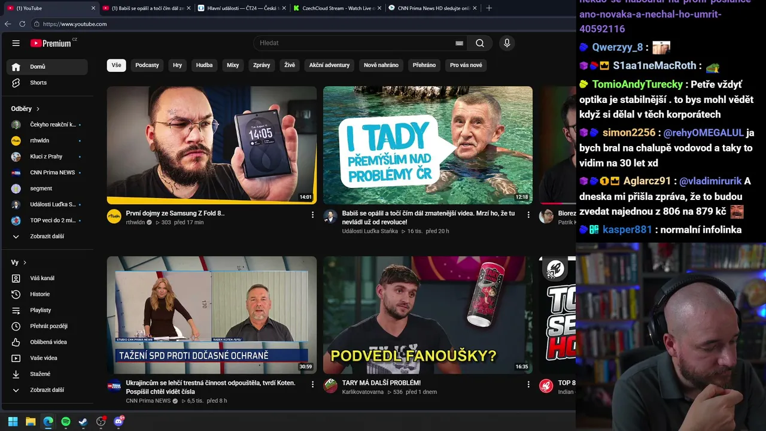Select the Hudba filter chip
This screenshot has height=431, width=766.
tap(204, 65)
